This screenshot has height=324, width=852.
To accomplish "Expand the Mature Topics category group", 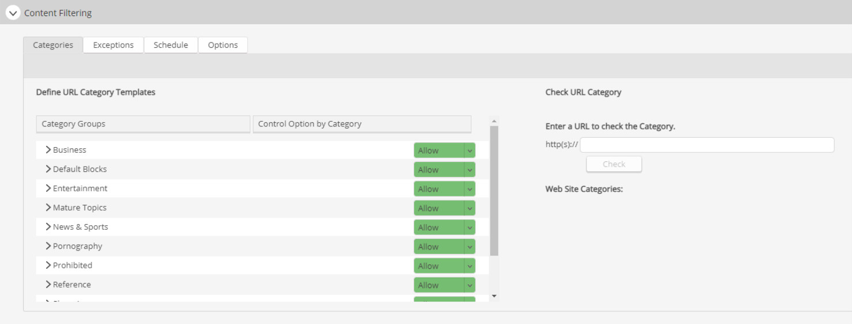I will [48, 207].
